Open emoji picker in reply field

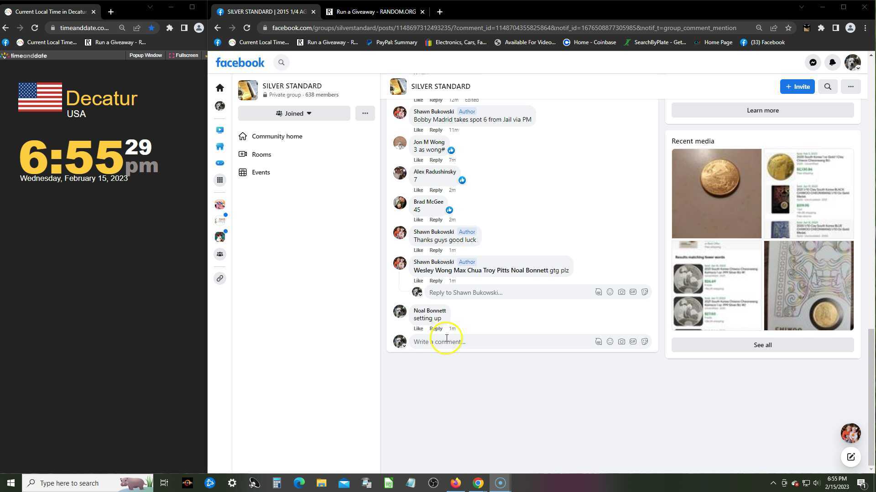(x=610, y=292)
